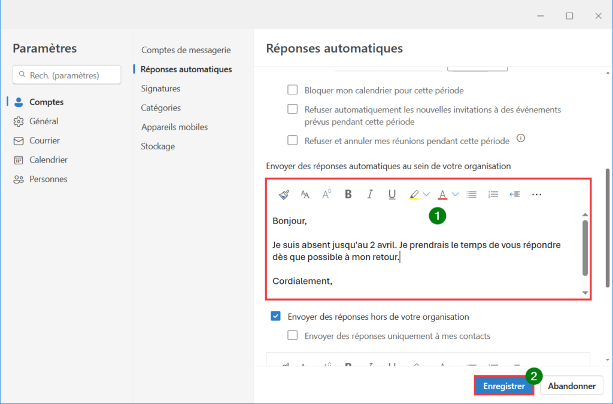Decrease the paragraph indent

514,194
